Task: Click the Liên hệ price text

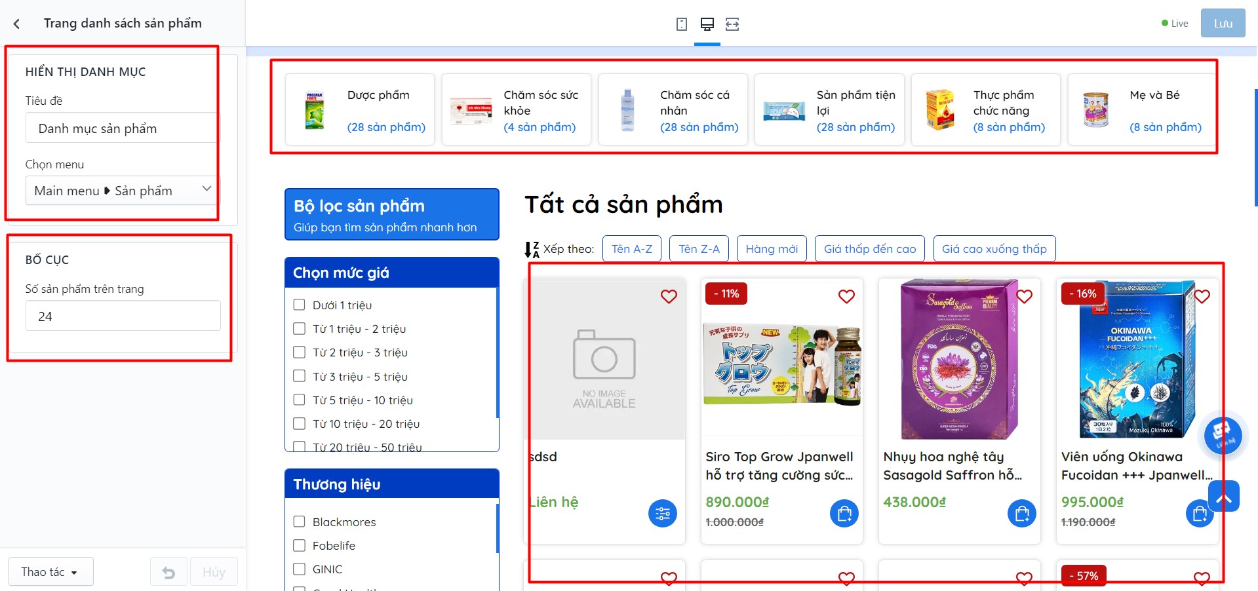Action: tap(553, 503)
